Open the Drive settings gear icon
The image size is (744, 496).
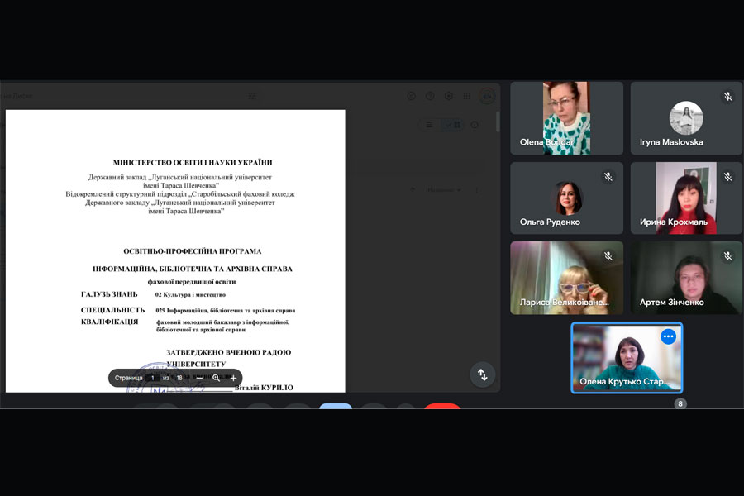tap(448, 96)
